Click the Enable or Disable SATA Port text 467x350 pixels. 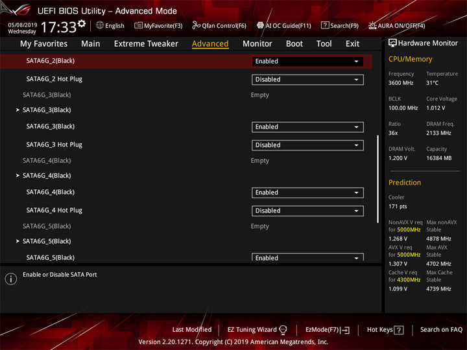click(x=60, y=275)
